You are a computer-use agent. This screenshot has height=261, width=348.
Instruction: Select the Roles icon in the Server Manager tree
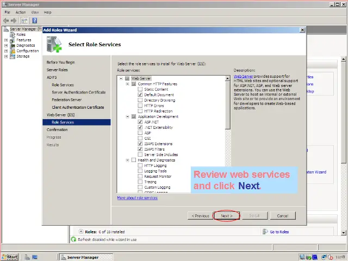tap(13, 35)
